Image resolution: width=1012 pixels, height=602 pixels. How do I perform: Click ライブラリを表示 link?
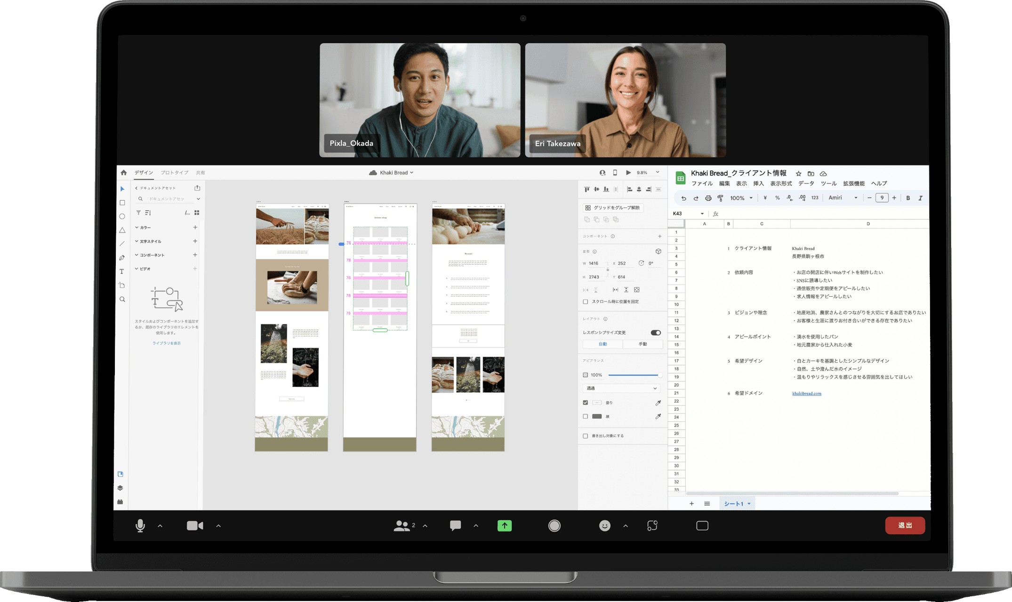pyautogui.click(x=167, y=343)
